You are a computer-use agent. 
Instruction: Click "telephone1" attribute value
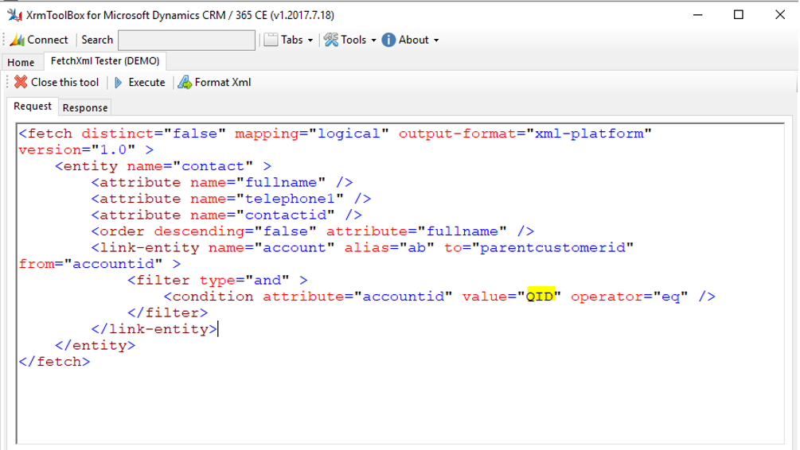pyautogui.click(x=291, y=198)
